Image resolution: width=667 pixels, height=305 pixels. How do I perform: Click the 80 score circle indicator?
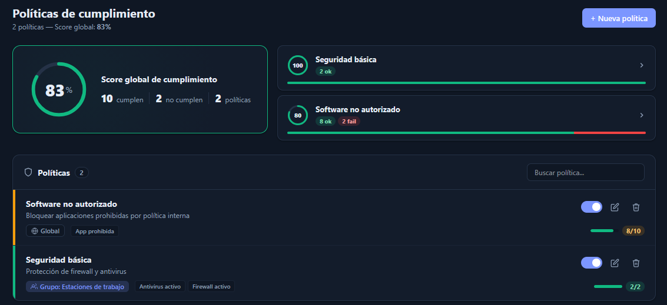tap(297, 115)
